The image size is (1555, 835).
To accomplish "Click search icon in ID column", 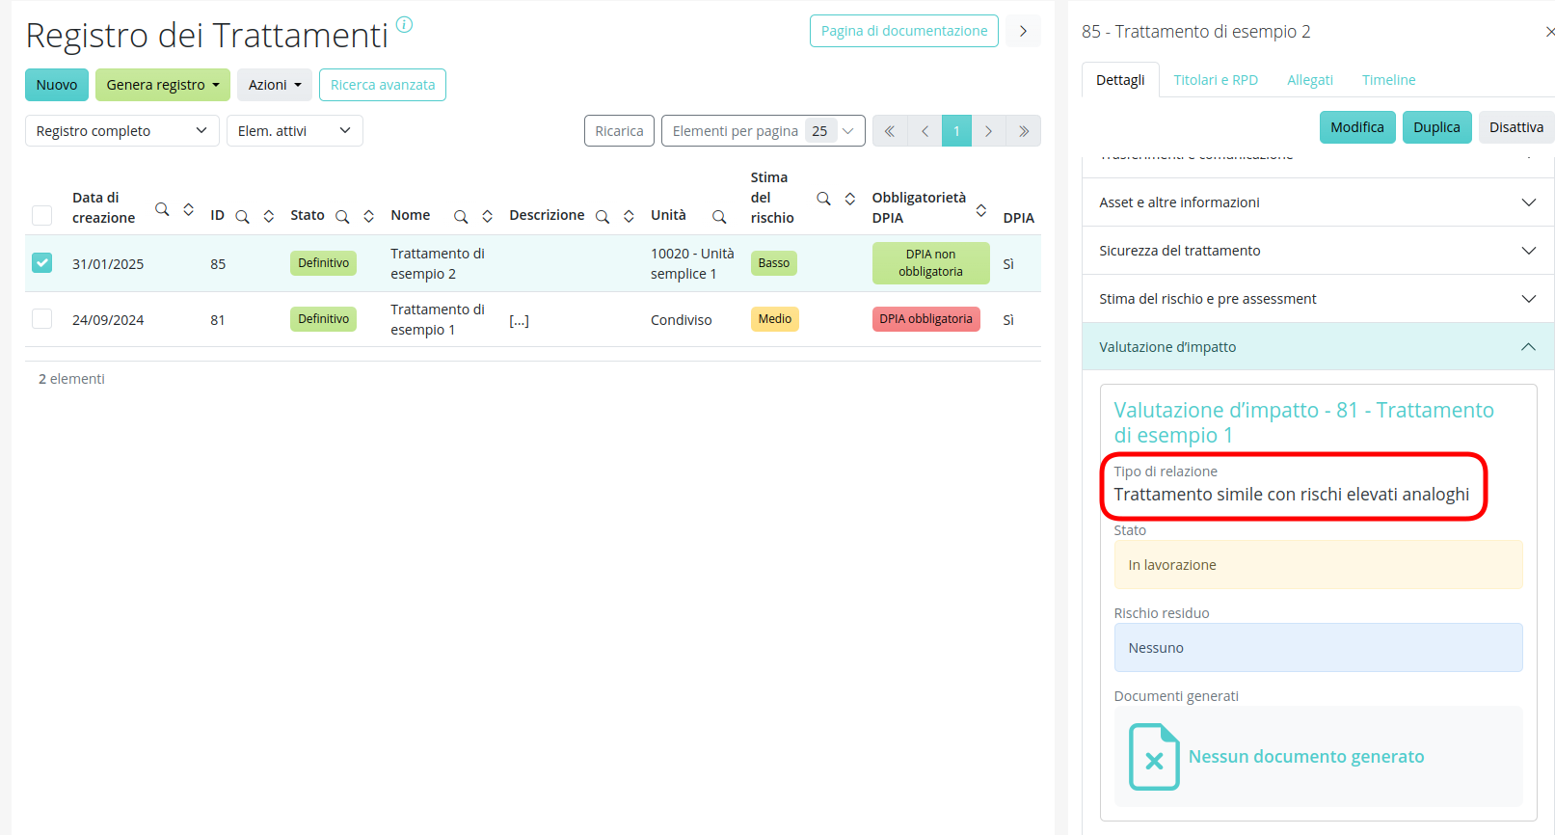I will pyautogui.click(x=243, y=216).
